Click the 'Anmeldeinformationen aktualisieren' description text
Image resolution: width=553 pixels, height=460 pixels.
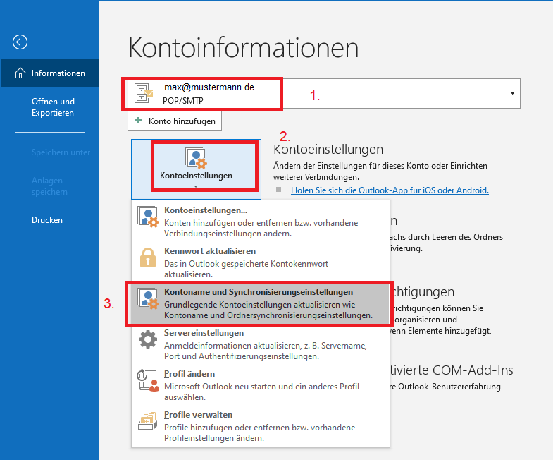coord(265,351)
